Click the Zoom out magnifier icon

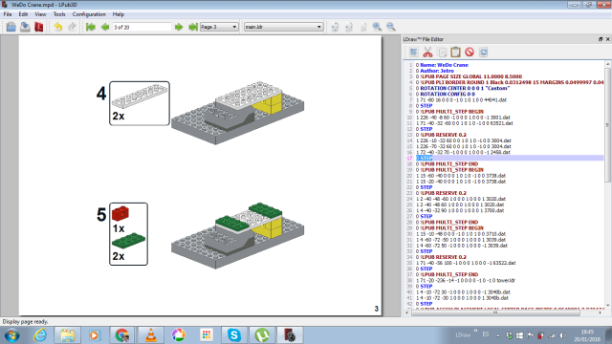coord(391,27)
